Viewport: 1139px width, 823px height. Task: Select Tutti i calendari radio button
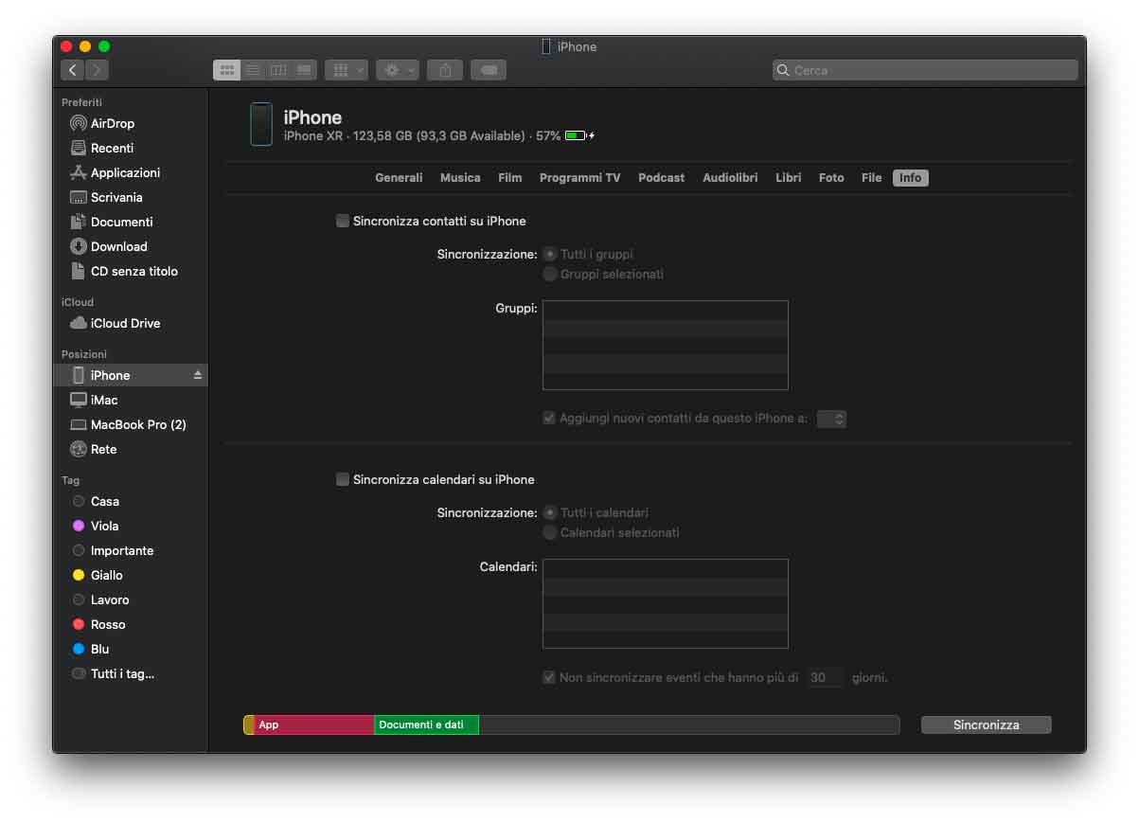tap(549, 512)
